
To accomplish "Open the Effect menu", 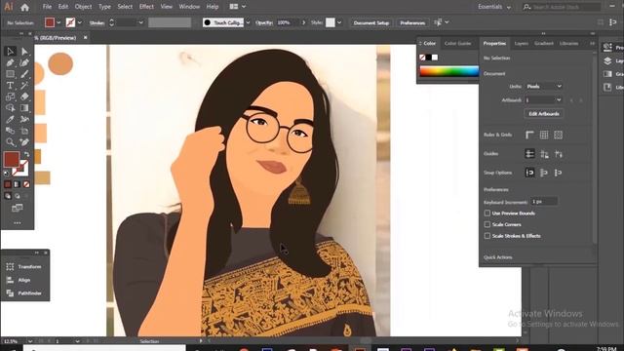I will pos(146,7).
